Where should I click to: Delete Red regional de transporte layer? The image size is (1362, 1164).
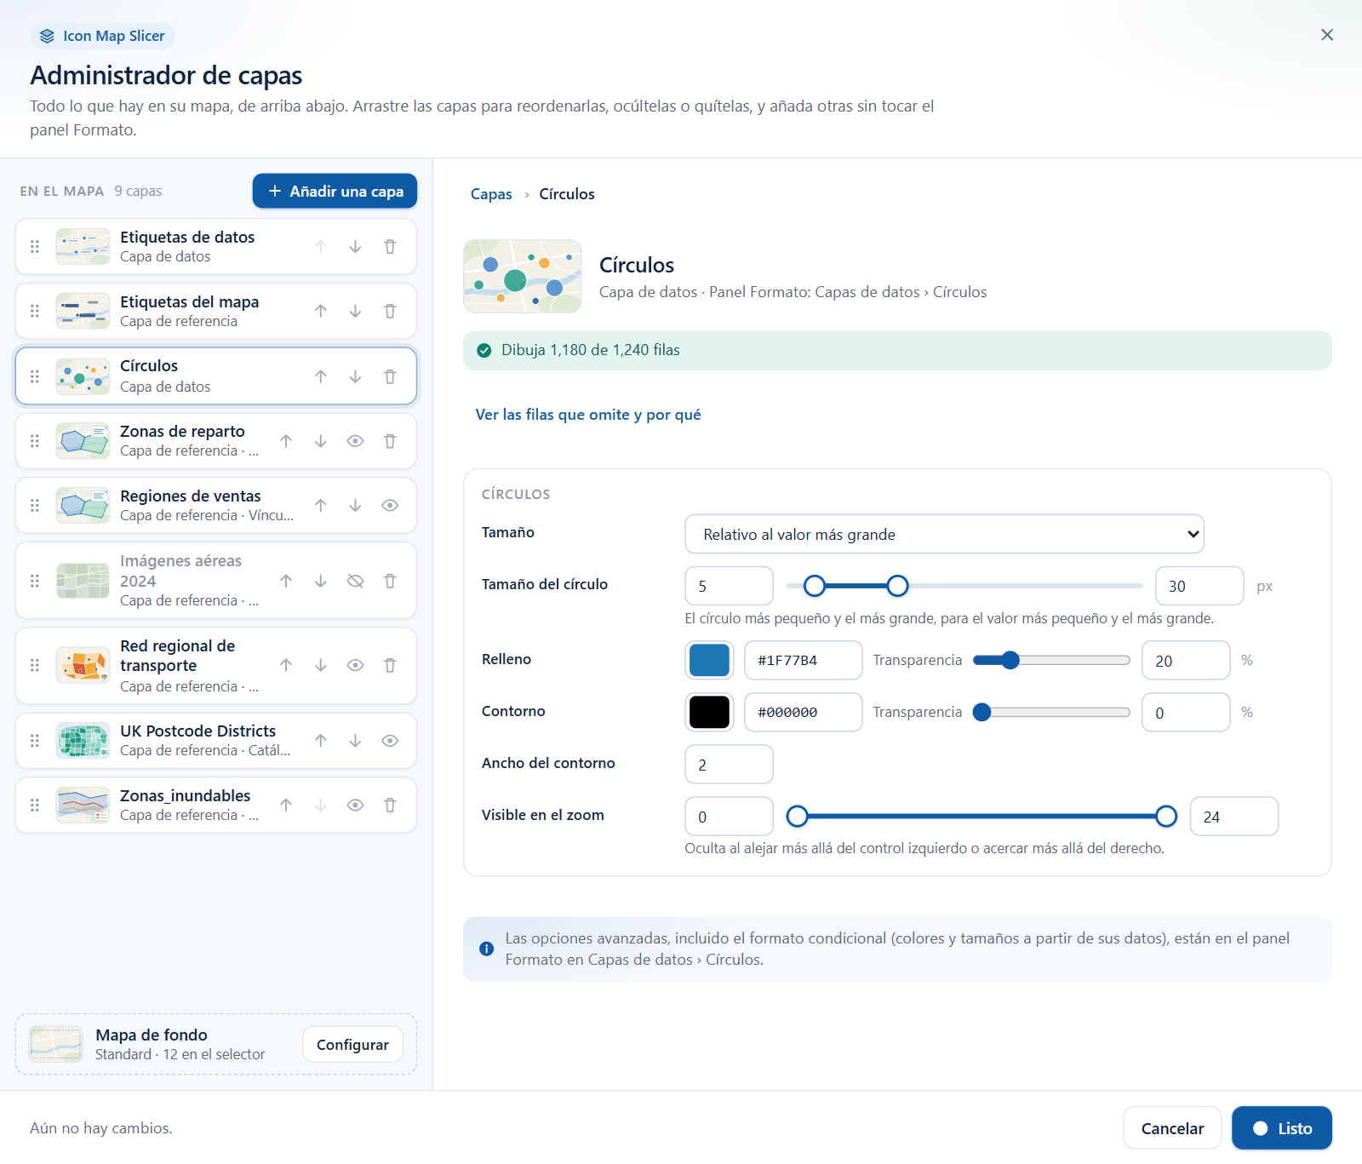390,666
